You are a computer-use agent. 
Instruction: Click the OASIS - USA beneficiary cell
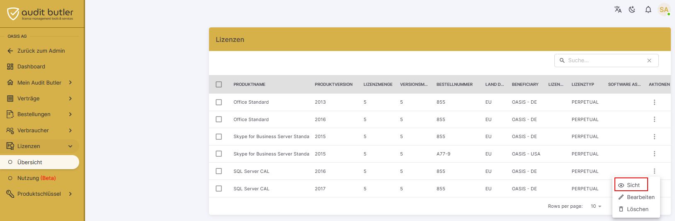(526, 154)
